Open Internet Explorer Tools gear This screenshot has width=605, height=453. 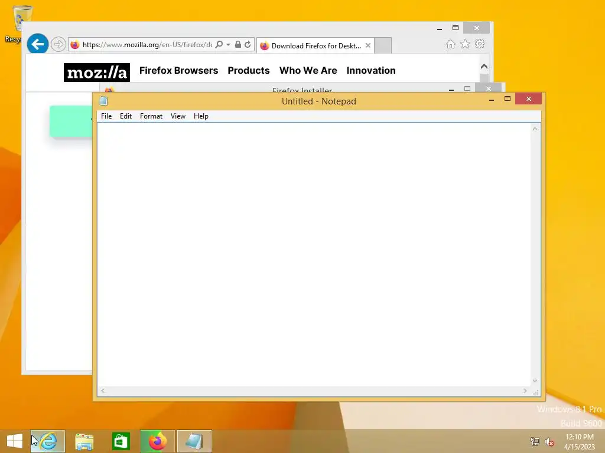[x=480, y=44]
